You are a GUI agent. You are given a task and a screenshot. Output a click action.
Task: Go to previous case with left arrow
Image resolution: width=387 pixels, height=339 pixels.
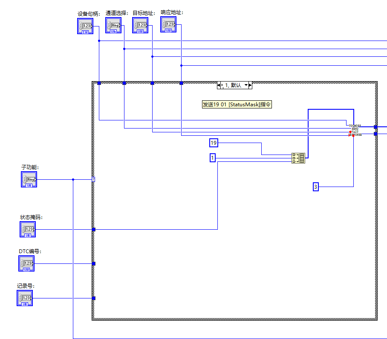[x=219, y=85]
